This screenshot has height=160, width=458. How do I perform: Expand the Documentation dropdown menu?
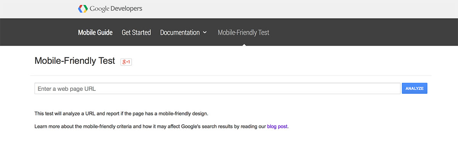(x=183, y=32)
